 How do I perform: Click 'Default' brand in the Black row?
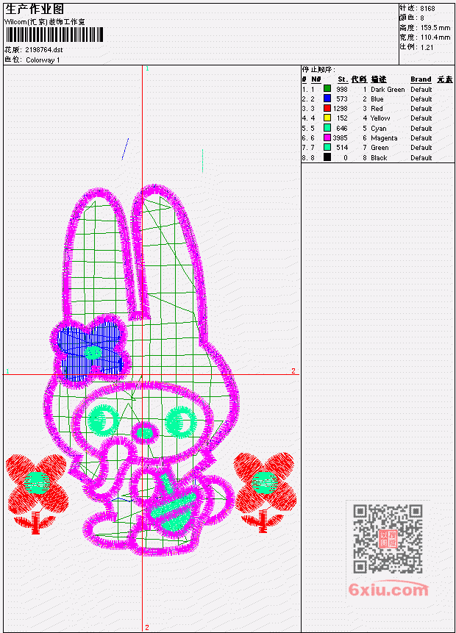tap(421, 158)
